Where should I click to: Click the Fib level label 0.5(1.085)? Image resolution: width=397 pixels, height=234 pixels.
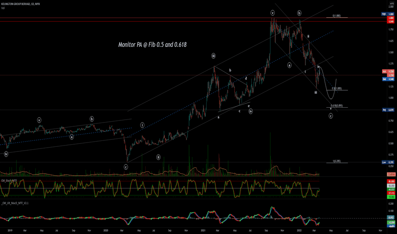tap(337, 88)
